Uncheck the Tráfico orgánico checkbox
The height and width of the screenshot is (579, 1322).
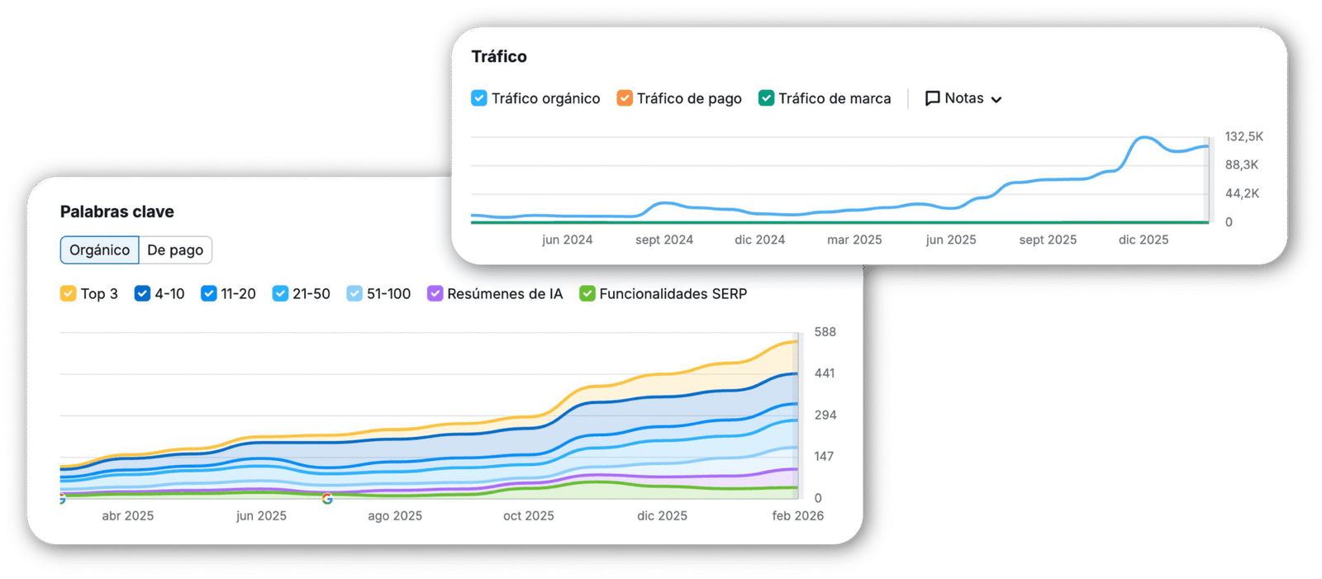[479, 98]
